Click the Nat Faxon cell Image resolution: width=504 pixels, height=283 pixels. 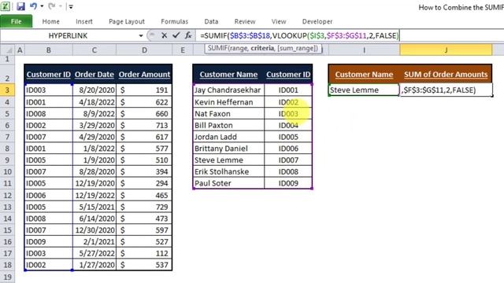click(228, 113)
